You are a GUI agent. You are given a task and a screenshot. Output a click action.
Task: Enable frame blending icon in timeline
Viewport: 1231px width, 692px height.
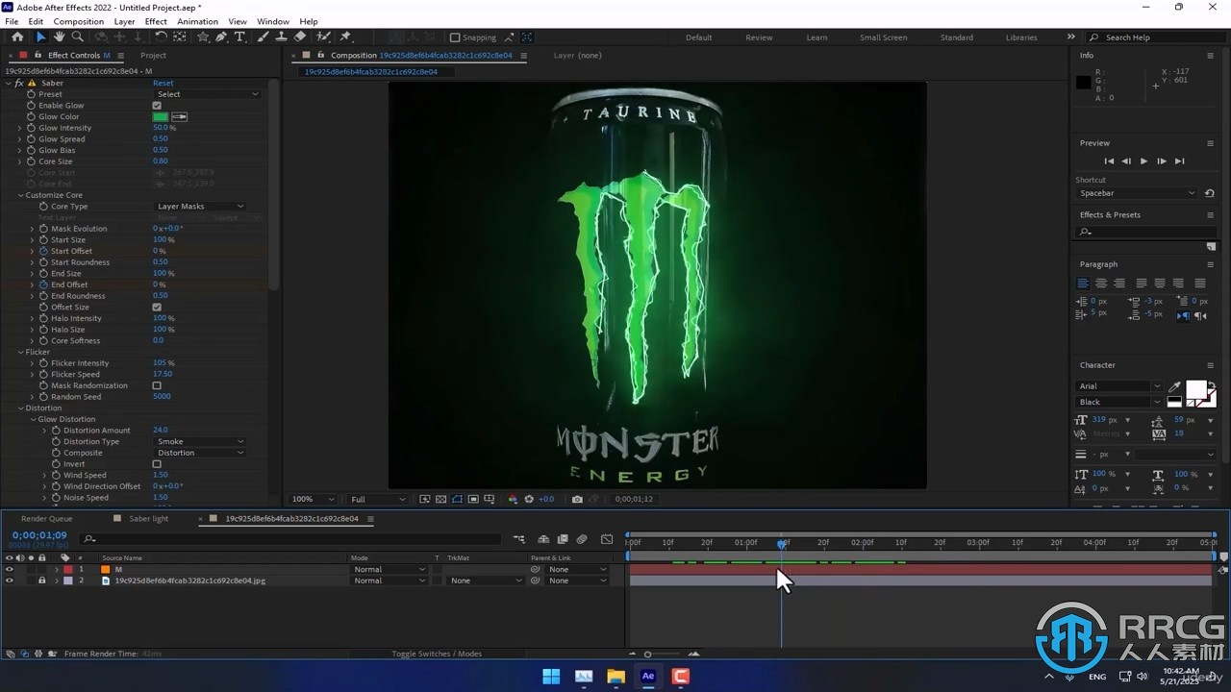tap(563, 539)
